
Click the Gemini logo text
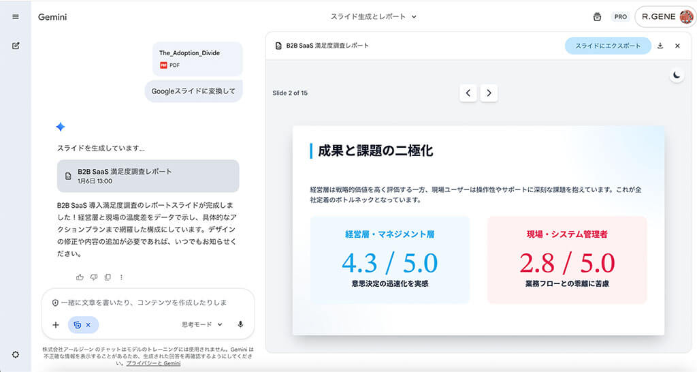pyautogui.click(x=52, y=17)
